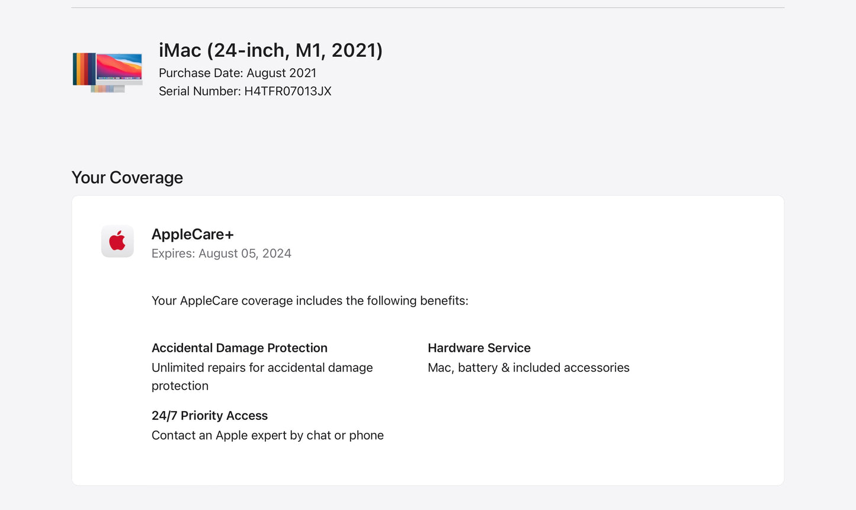Click the AppleCare+ red apple logo icon

pyautogui.click(x=117, y=241)
